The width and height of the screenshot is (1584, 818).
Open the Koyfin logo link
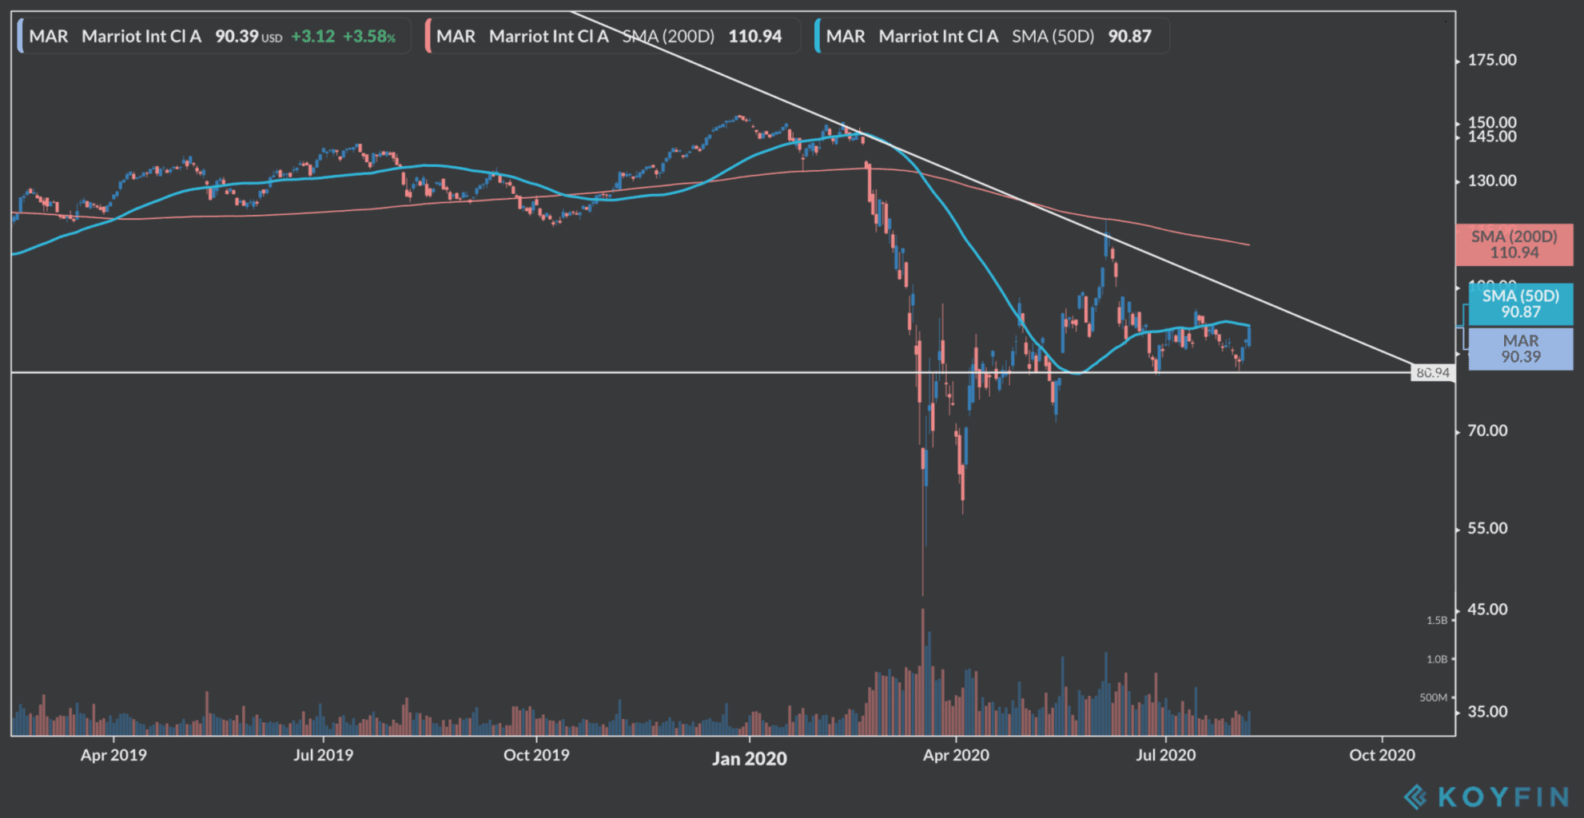[x=1486, y=796]
